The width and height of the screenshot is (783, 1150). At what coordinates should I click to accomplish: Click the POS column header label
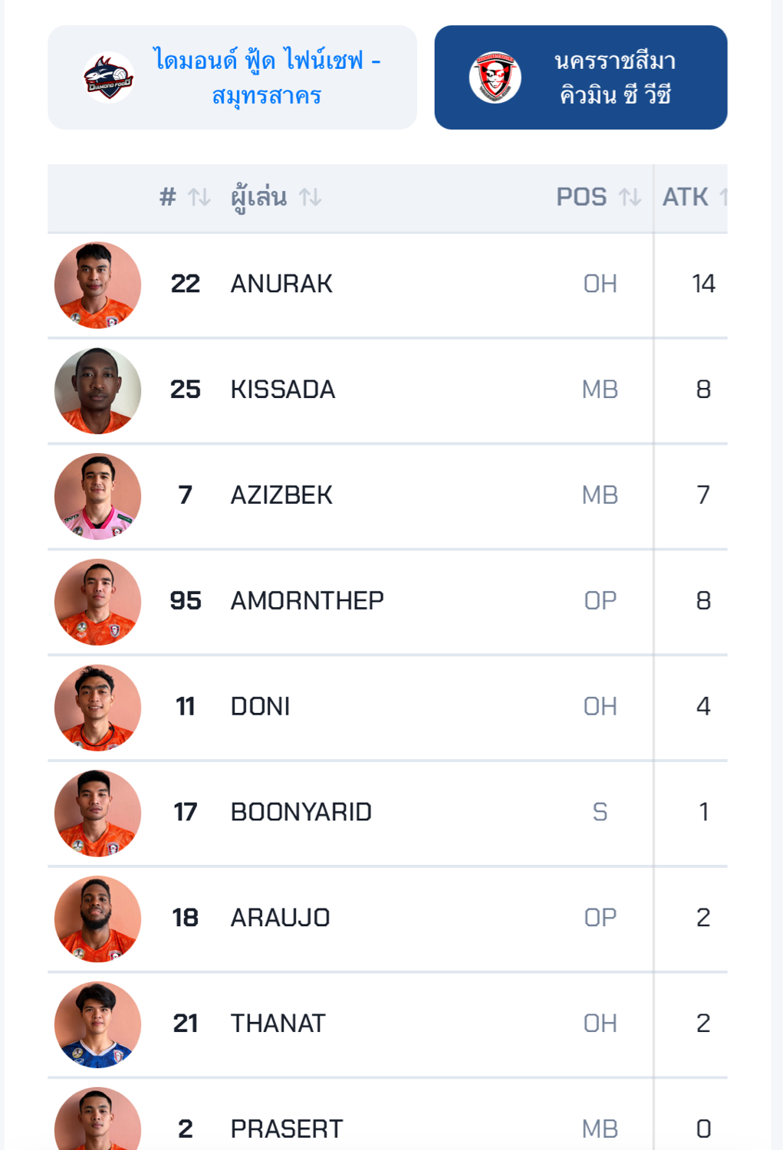[581, 198]
